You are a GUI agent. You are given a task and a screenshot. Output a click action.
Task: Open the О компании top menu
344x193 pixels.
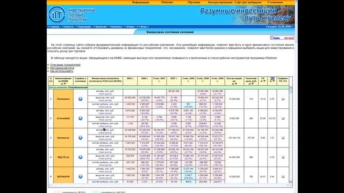[275, 2]
